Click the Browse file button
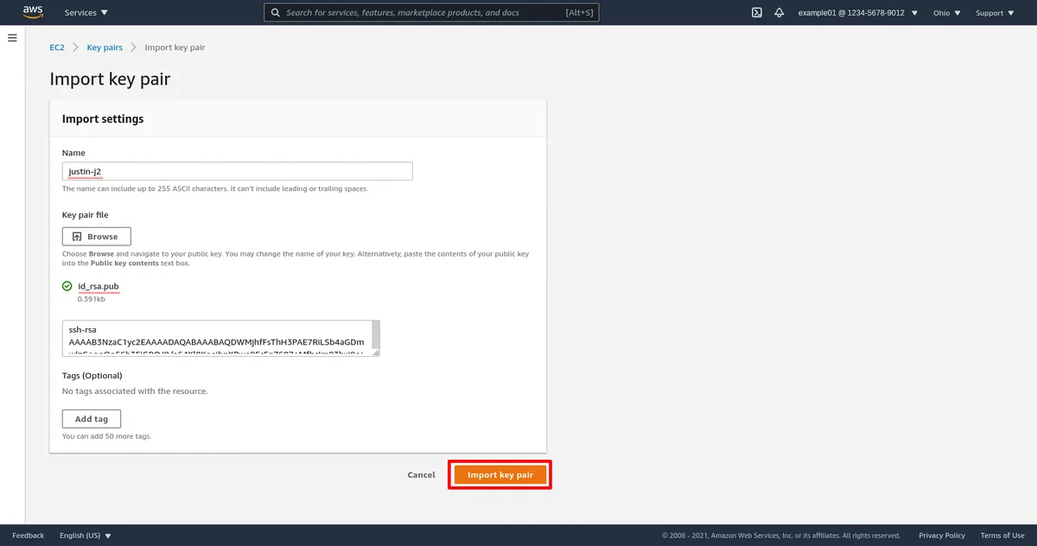1037x546 pixels. [x=96, y=236]
